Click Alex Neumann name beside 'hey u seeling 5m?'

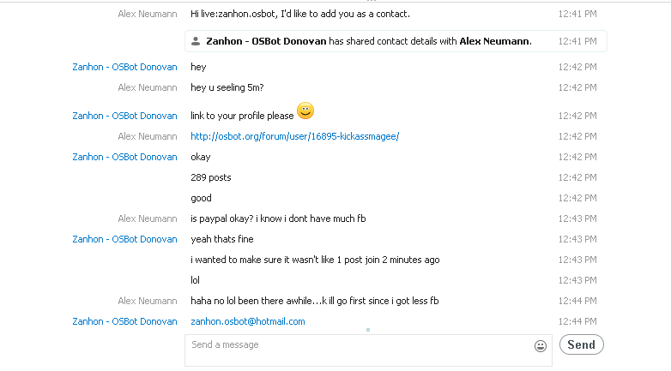[x=148, y=87]
